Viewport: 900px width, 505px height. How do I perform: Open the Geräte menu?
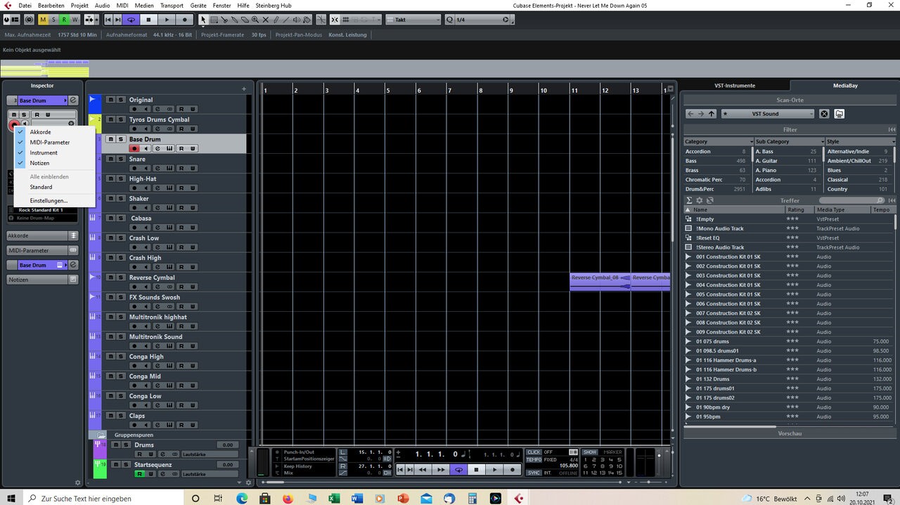coord(198,5)
